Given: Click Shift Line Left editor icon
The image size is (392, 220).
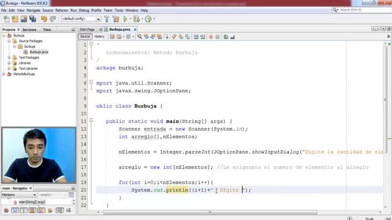Looking at the screenshot, I should pyautogui.click(x=196, y=37).
